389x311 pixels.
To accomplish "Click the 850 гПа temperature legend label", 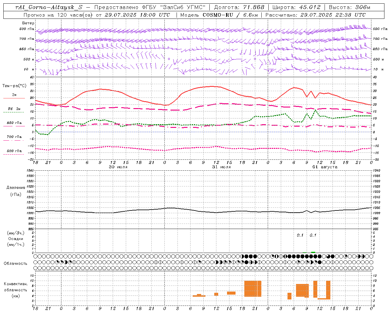I will tap(14, 123).
